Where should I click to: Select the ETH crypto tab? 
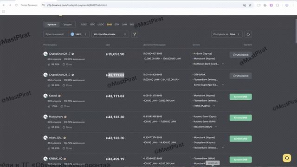click(117, 25)
